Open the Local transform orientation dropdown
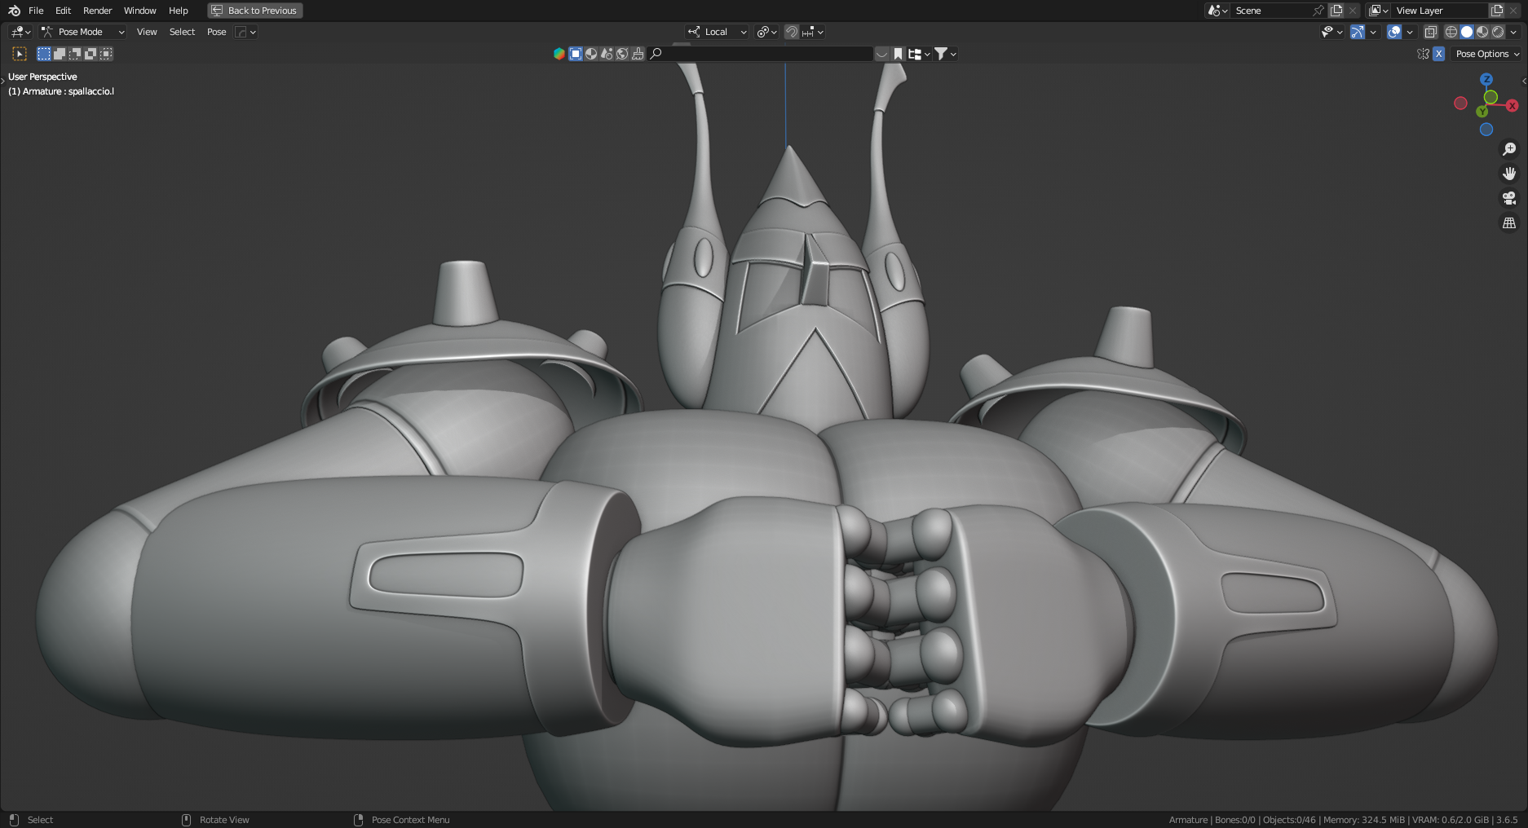Screen dimensions: 1528x828 tap(717, 32)
